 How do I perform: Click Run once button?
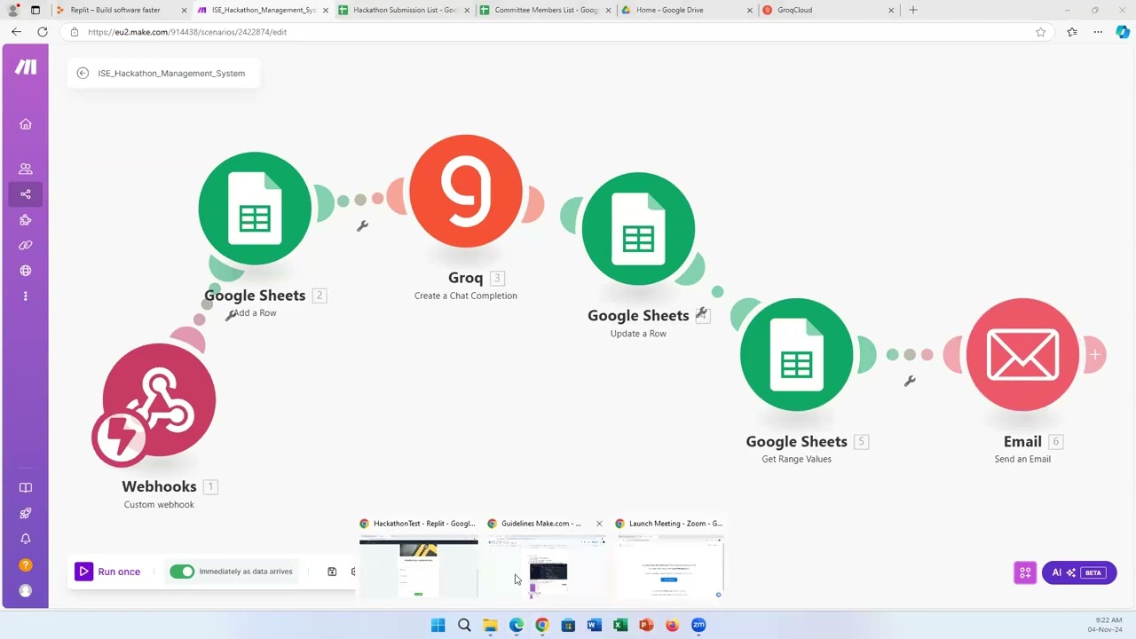pos(107,572)
